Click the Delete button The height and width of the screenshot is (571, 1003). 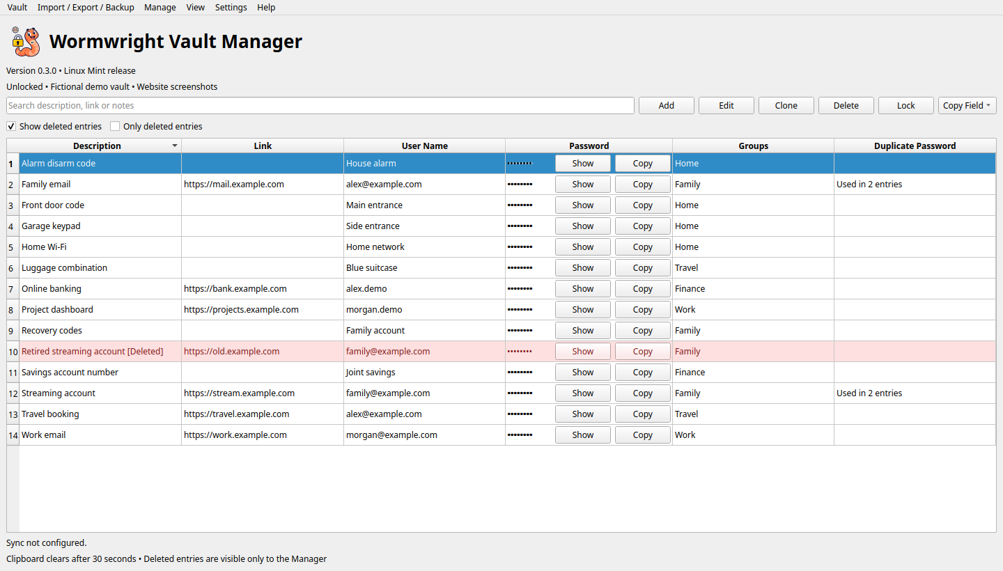846,106
